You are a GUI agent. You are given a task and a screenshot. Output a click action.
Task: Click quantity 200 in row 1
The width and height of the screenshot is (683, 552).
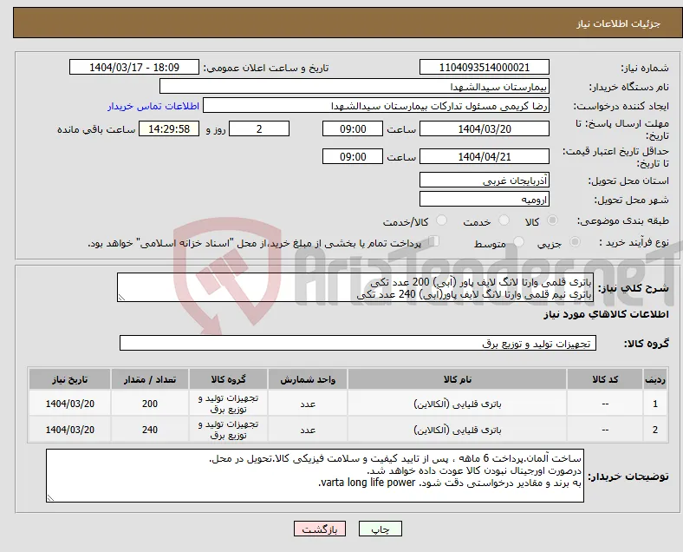coord(149,404)
